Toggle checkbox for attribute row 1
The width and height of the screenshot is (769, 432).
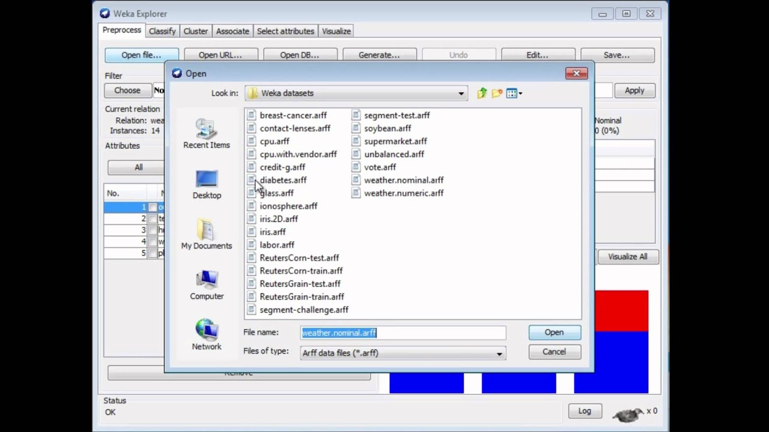[x=153, y=208]
